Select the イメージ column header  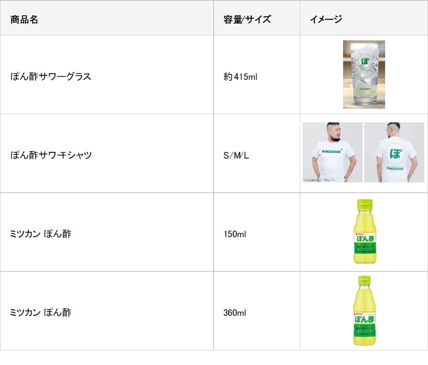point(326,19)
